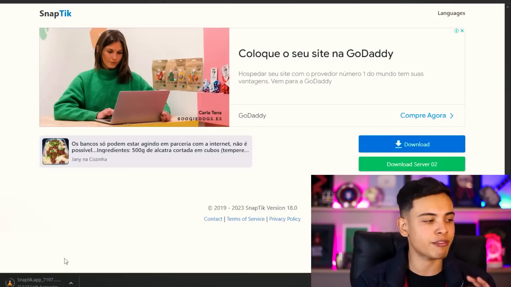Click the author name Jany na Cozinha

(89, 159)
